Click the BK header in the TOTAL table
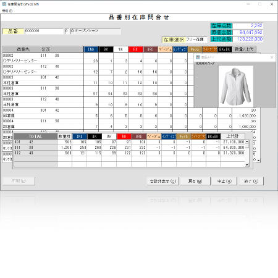This screenshot has width=278, height=278. [x=95, y=137]
